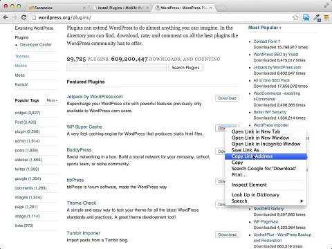Open Ideas in the sidebar
This screenshot has width=332, height=249.
coord(19,75)
